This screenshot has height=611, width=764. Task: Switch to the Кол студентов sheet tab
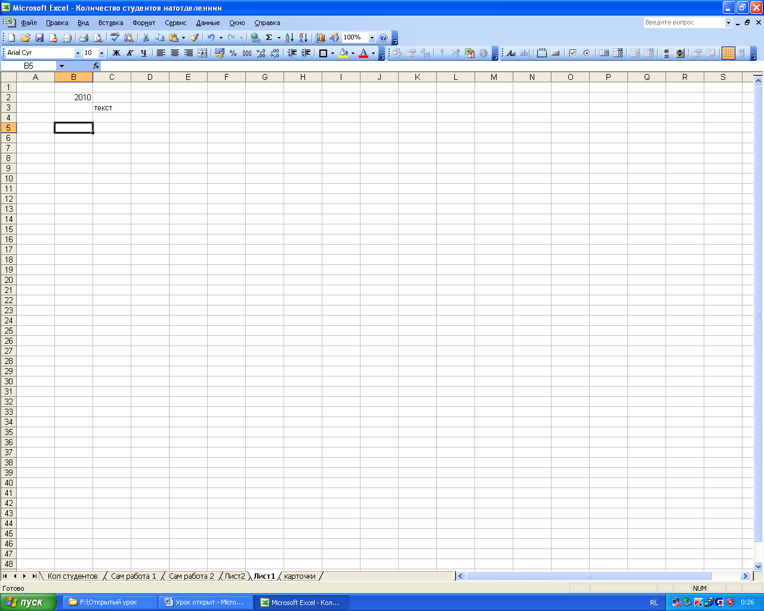(x=72, y=576)
